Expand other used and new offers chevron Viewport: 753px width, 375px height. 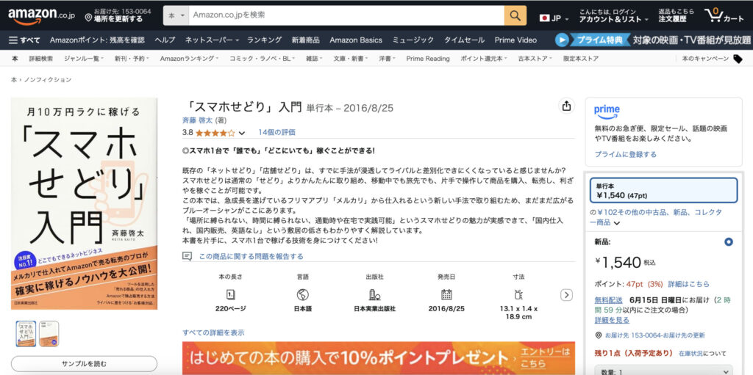tap(617, 222)
